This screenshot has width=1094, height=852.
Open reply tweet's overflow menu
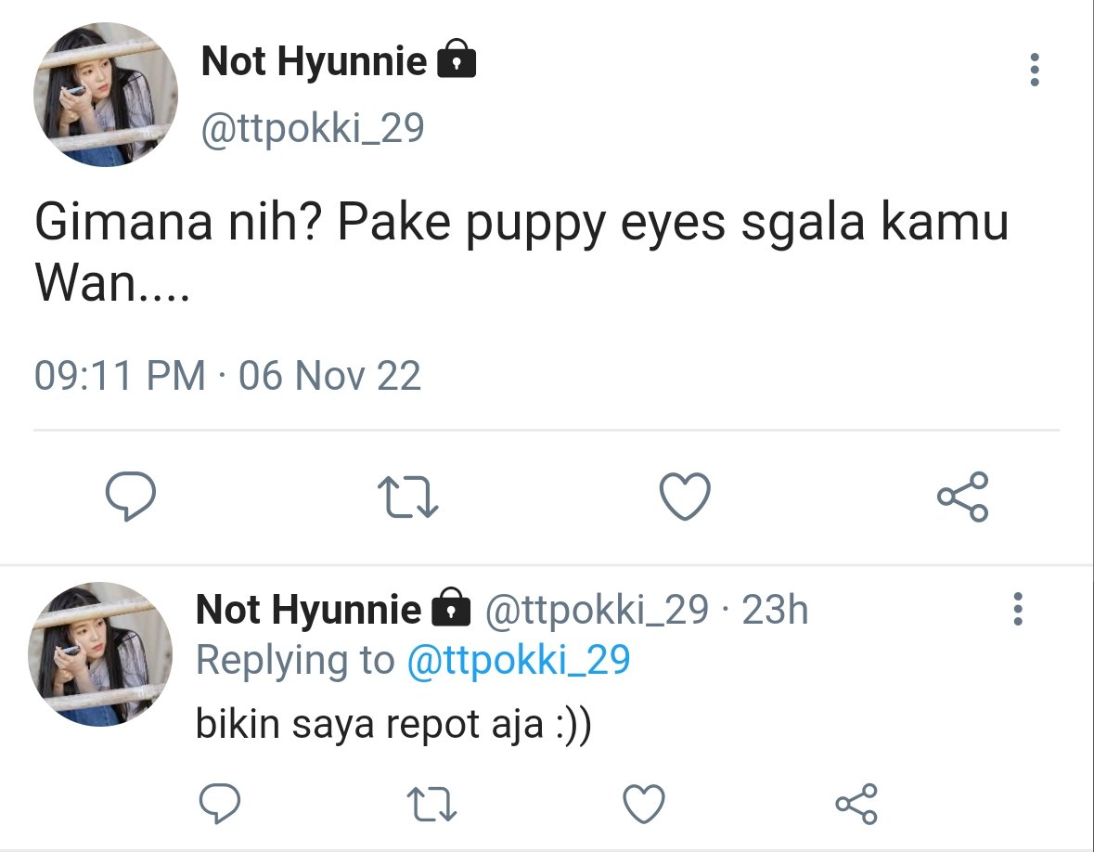point(1018,608)
